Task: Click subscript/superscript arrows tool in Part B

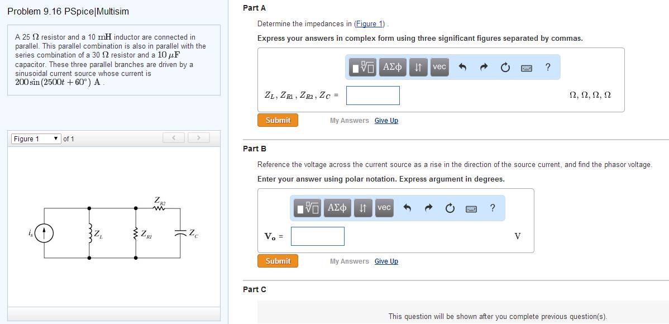Action: tap(363, 208)
